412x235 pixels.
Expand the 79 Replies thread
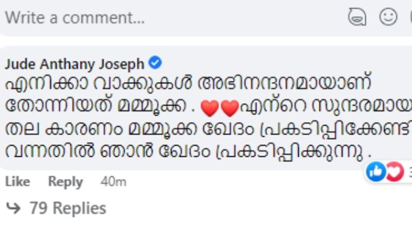point(68,208)
